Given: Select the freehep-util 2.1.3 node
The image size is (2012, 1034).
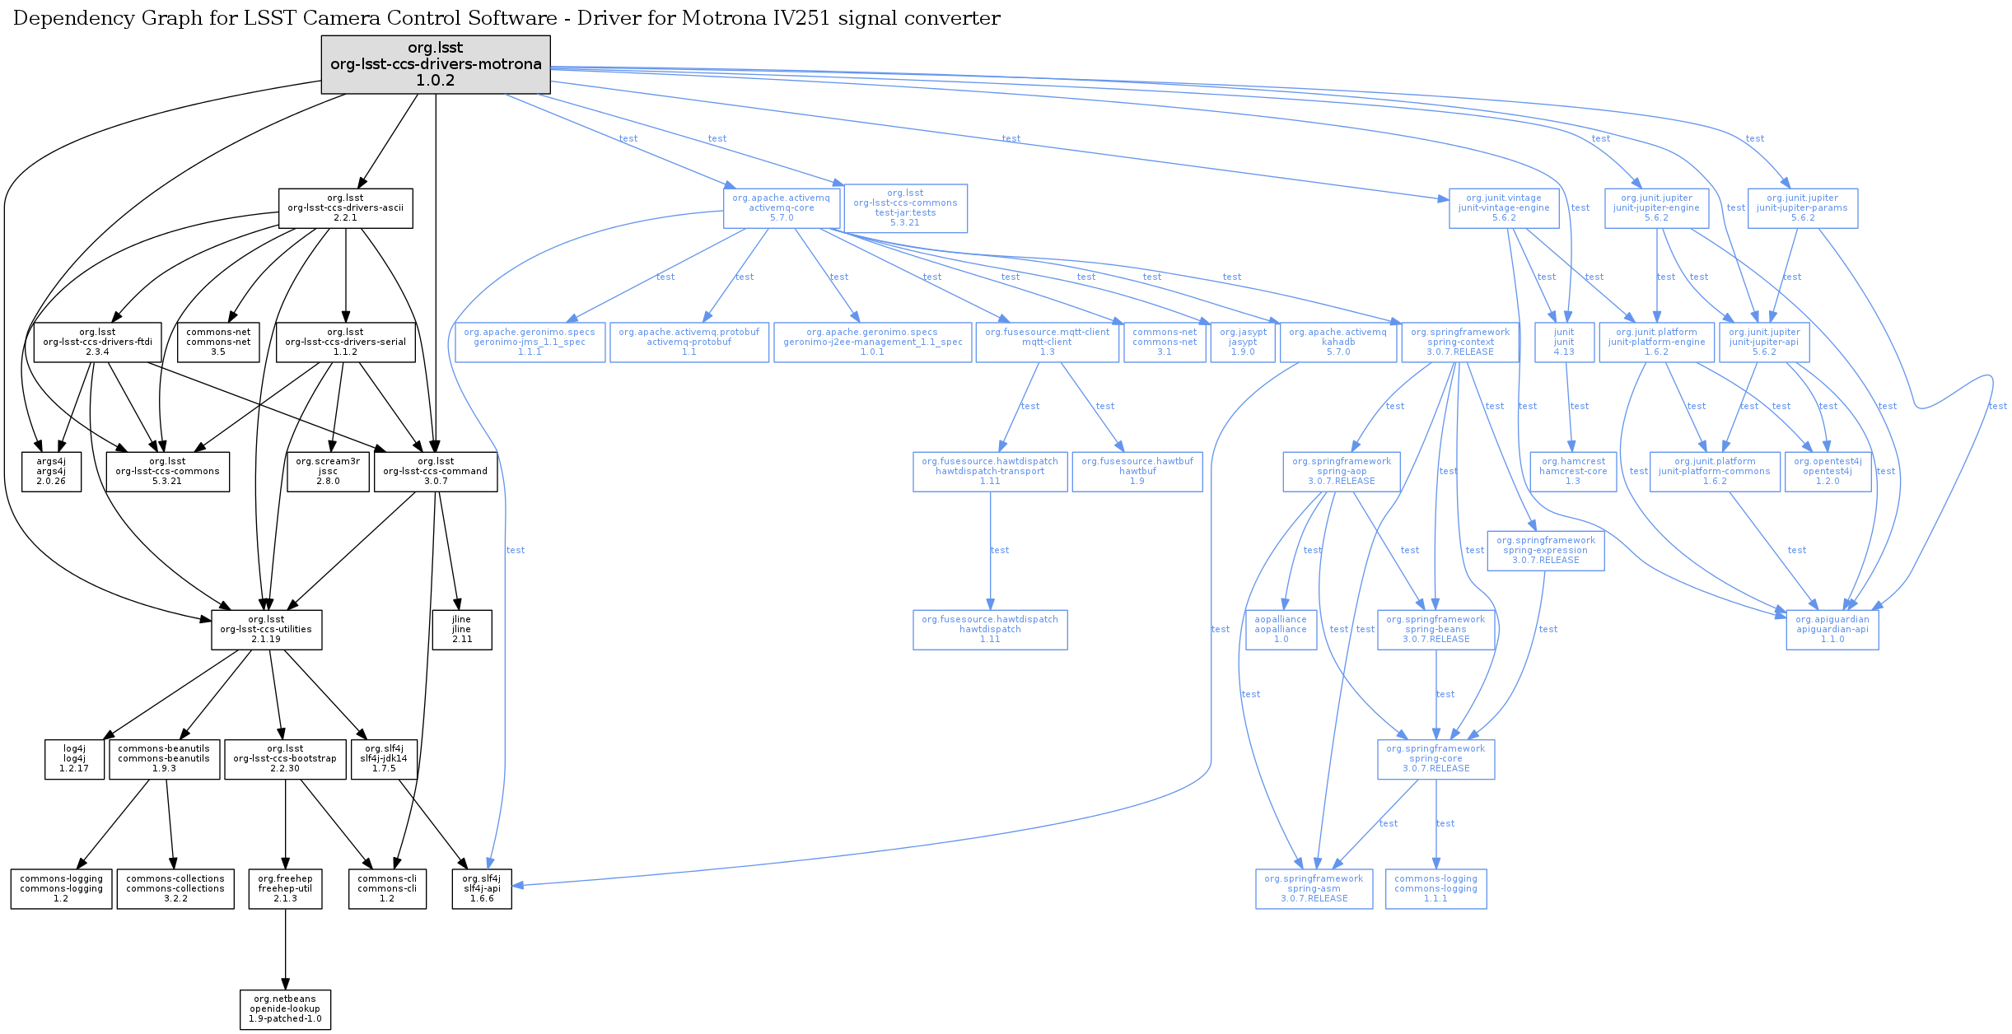Looking at the screenshot, I should 285,889.
